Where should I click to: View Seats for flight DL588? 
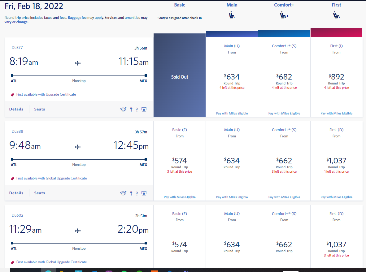(x=40, y=193)
